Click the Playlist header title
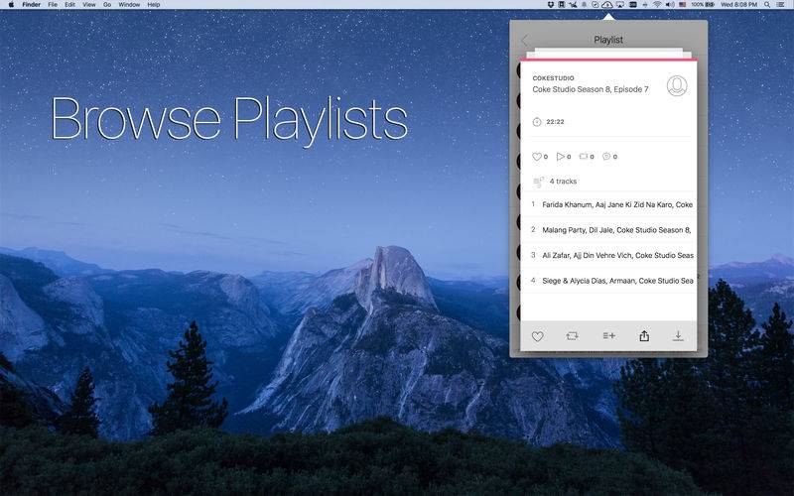 click(x=608, y=40)
